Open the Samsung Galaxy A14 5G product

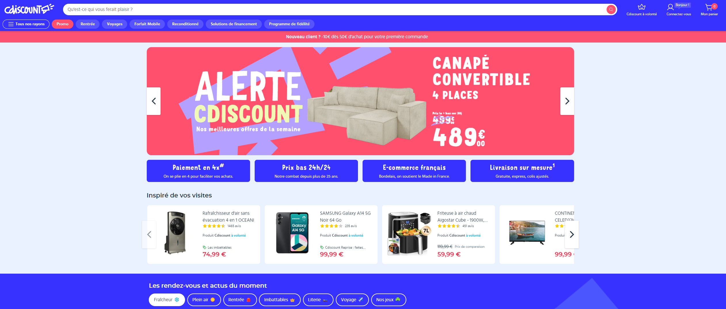345,216
